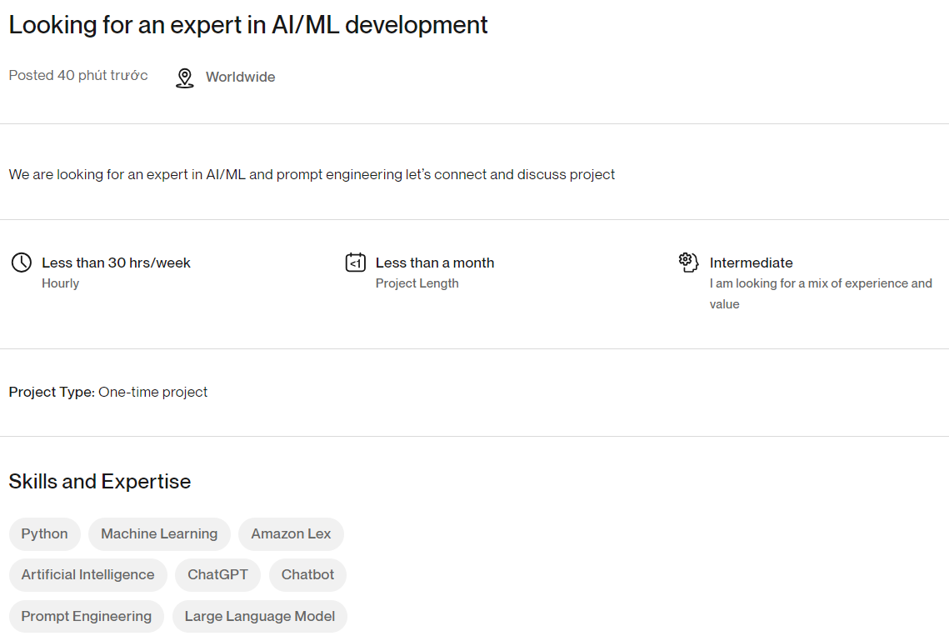Screen dimensions: 949x641
Task: Select the Python skill tag
Action: pyautogui.click(x=45, y=534)
